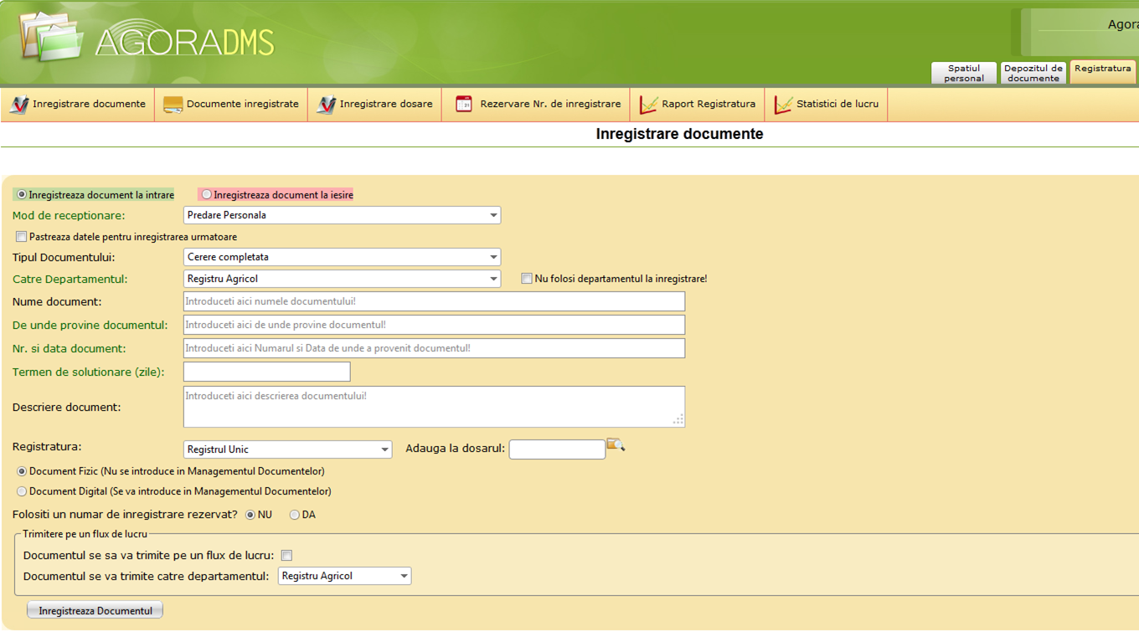Click the Inregistrare dosare checkmark icon

coord(326,105)
